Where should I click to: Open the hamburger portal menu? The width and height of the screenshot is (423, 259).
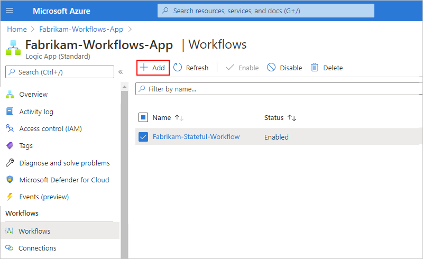point(10,11)
